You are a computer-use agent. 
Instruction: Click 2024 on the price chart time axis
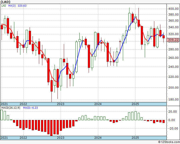[98, 104]
